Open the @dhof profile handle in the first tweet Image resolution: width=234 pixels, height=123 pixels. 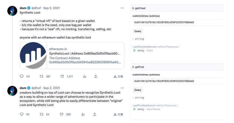[36, 8]
